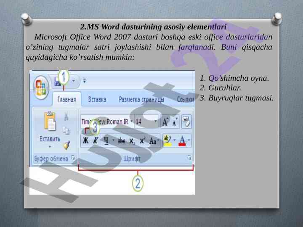Click the Save icon in Quick Access toolbar
This screenshot has width=303, height=227.
(x=57, y=81)
